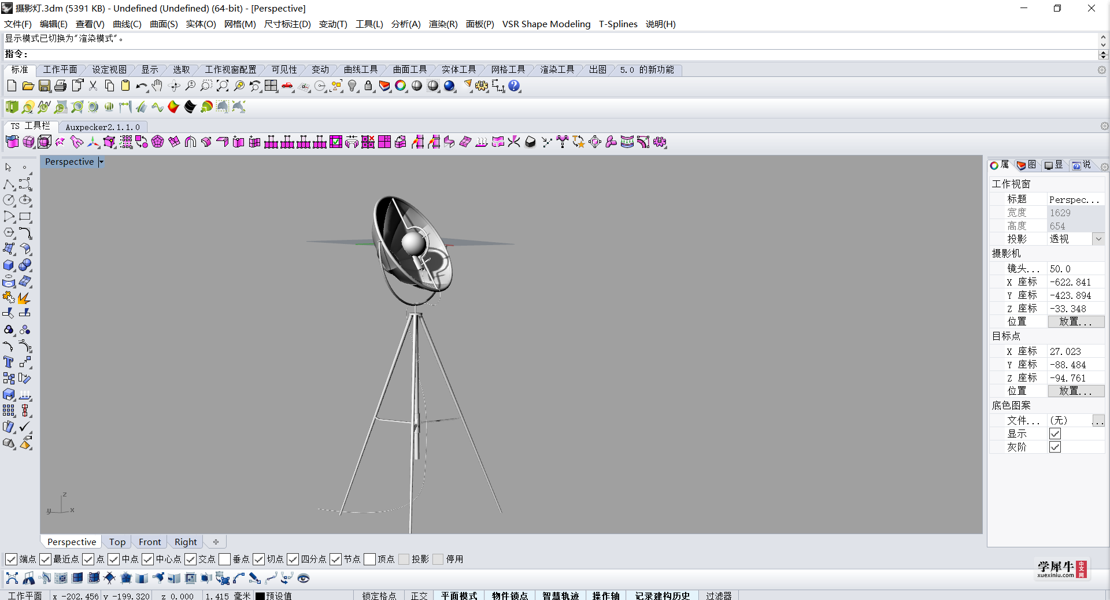Image resolution: width=1110 pixels, height=600 pixels.
Task: Click the wallpaper file browse ... button
Action: click(x=1098, y=420)
